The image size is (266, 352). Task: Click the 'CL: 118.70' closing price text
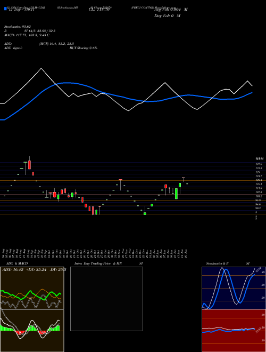coord(99,10)
